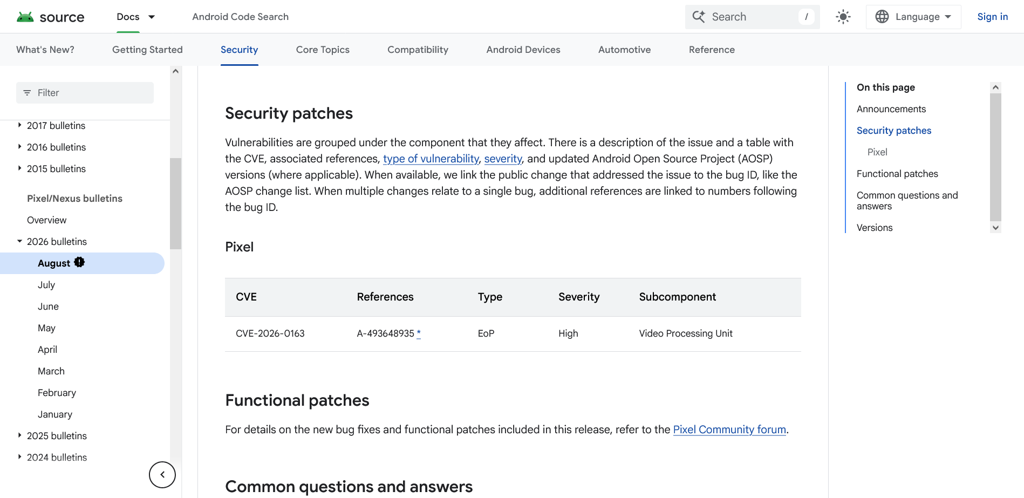Open the June bulletin

[x=48, y=306]
